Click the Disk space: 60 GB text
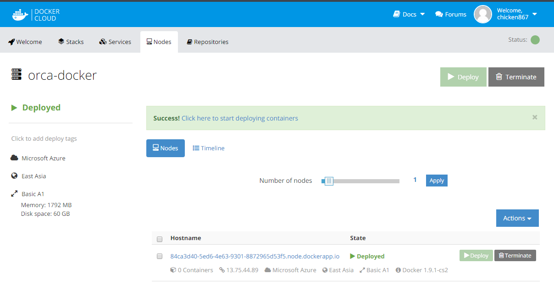This screenshot has width=554, height=285. pyautogui.click(x=45, y=214)
